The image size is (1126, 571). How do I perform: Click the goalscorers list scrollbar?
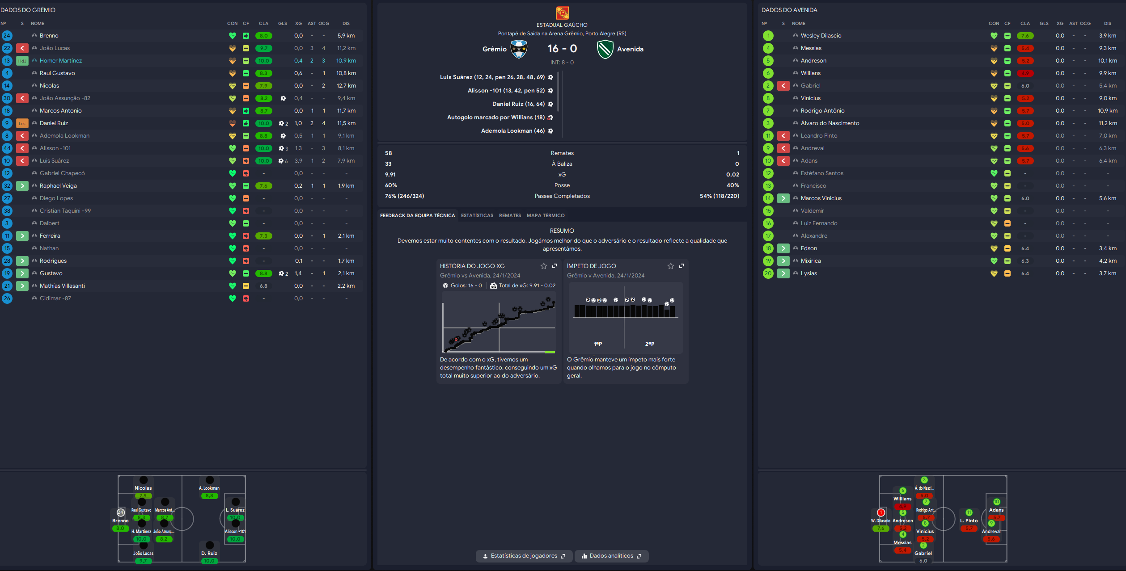point(559,92)
